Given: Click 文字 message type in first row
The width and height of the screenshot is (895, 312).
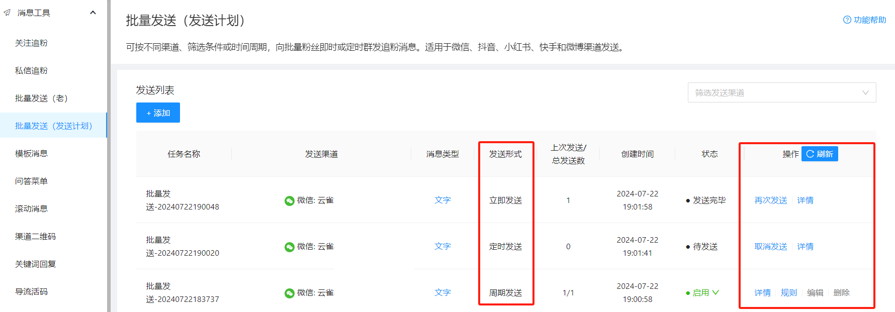Looking at the screenshot, I should (442, 200).
